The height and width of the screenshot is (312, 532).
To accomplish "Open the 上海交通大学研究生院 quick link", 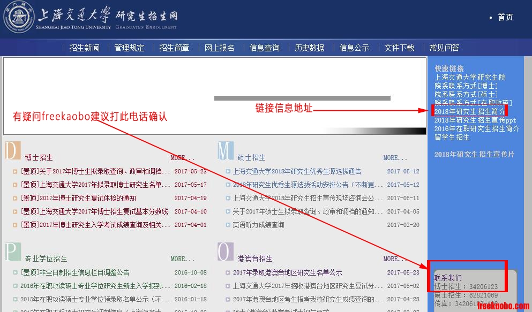I will (470, 77).
